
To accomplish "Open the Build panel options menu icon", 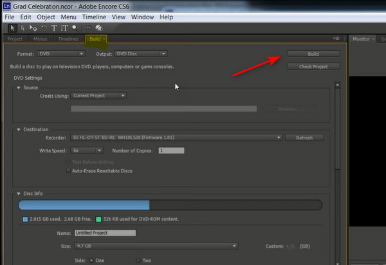I will click(x=336, y=39).
